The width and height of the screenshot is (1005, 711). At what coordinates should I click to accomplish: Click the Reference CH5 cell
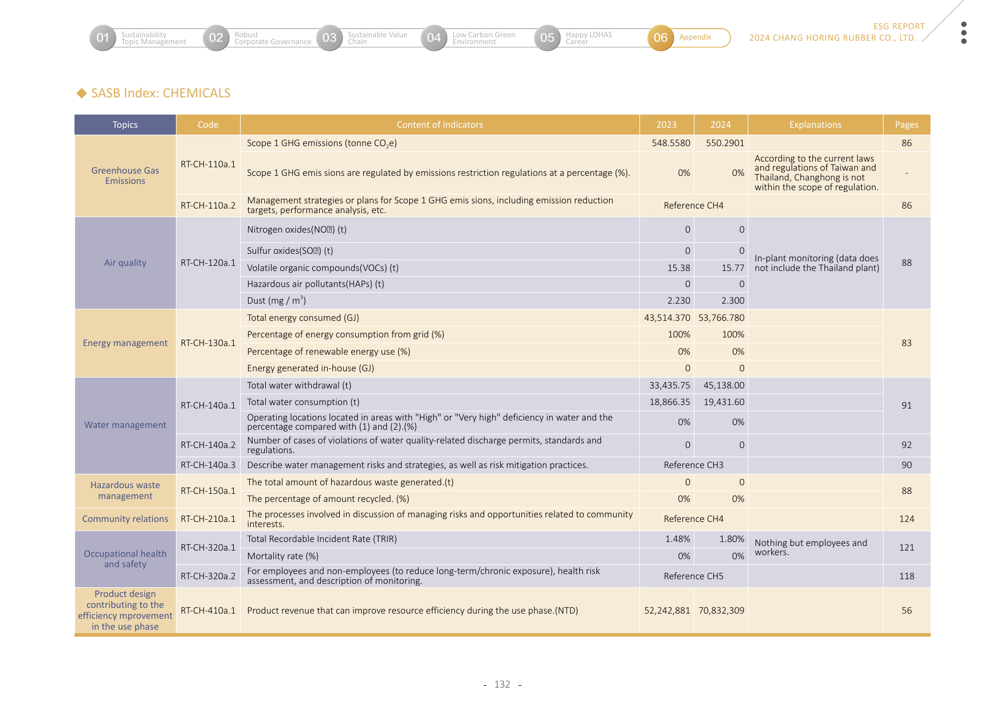click(693, 576)
